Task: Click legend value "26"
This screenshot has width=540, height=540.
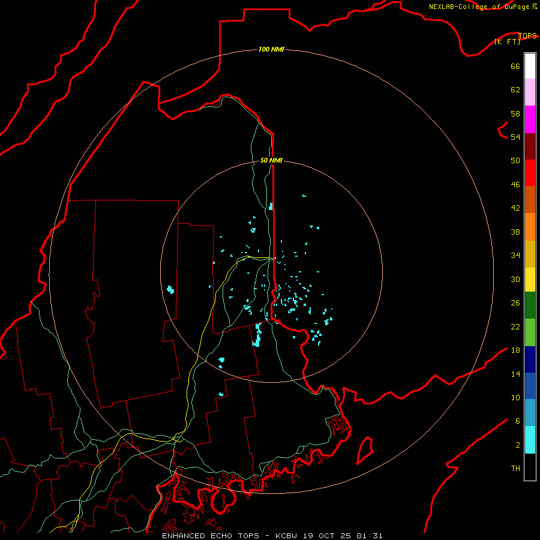Action: (515, 303)
